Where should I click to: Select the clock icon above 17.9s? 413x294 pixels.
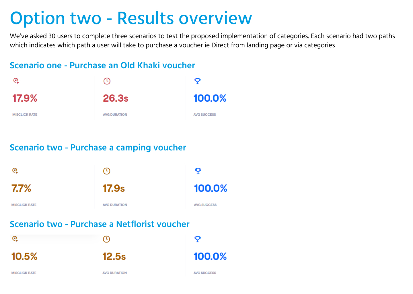pos(106,171)
